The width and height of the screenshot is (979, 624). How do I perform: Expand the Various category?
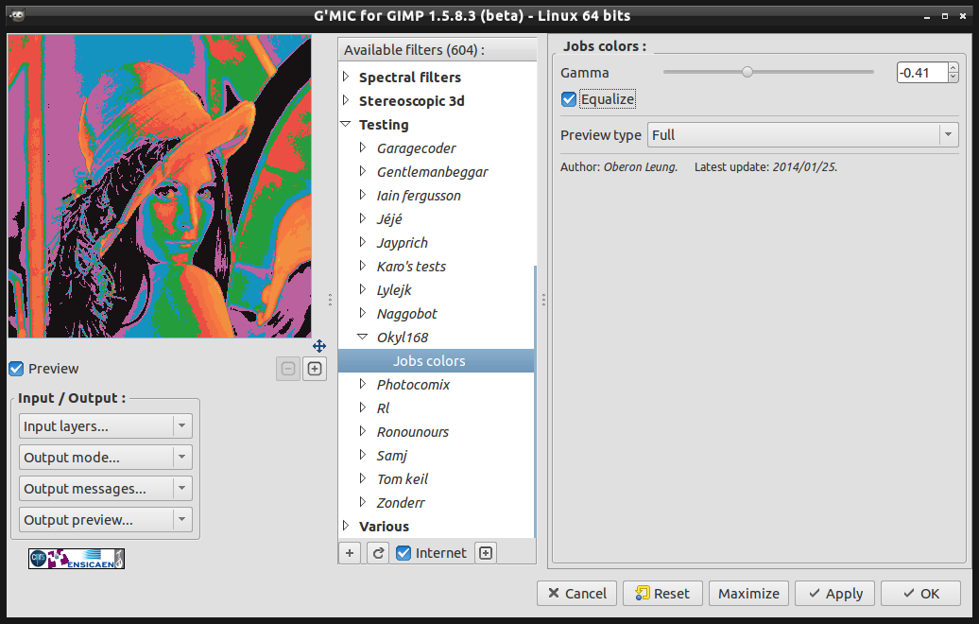click(346, 526)
